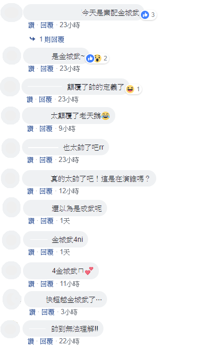Viewport: 210px width, 350px height.
Task: Open 22小時 timestamp of last comment
Action: coord(69,341)
